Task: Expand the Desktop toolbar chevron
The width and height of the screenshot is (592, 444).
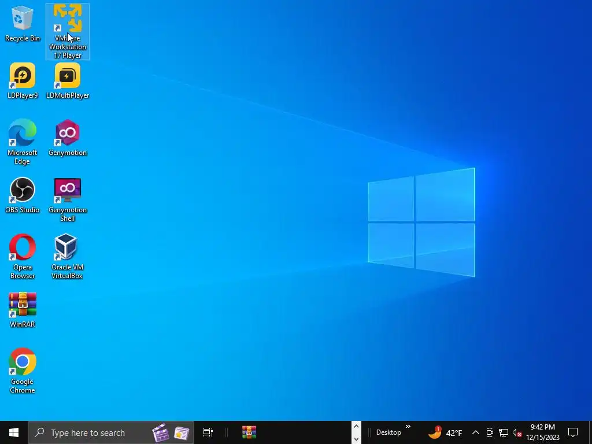Action: pos(408,427)
